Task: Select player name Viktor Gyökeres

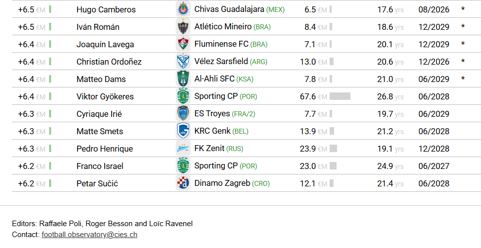Action: [x=105, y=96]
